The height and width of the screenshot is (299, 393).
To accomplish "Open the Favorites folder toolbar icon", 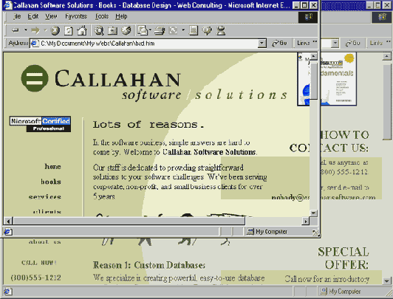I will click(x=112, y=30).
